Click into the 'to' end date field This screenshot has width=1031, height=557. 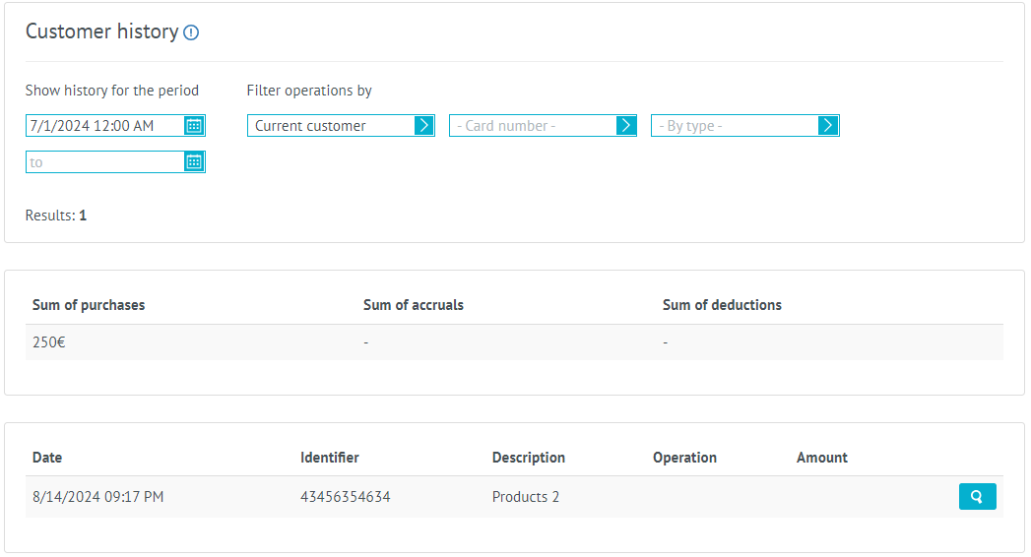[104, 162]
